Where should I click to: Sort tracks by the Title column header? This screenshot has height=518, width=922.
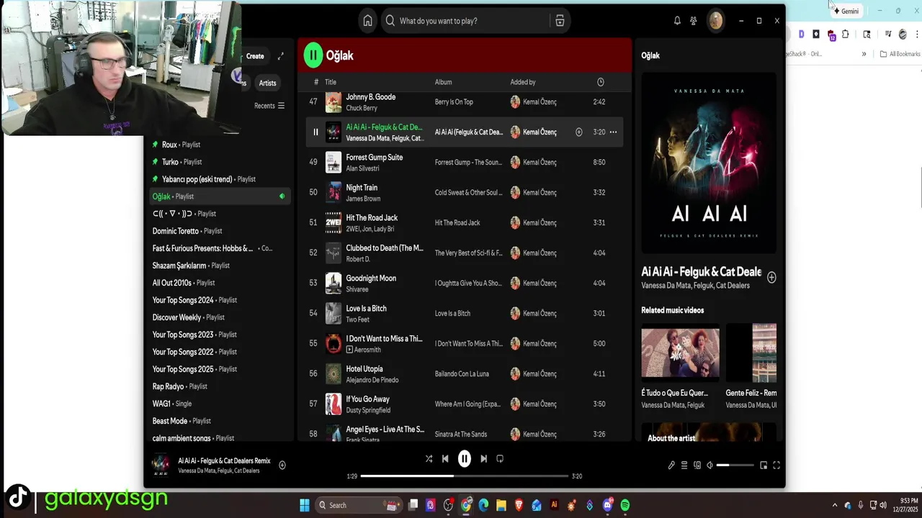point(331,82)
